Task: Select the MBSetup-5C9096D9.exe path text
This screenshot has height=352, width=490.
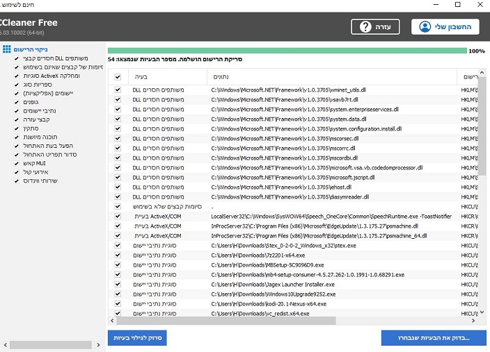Action: (267, 265)
